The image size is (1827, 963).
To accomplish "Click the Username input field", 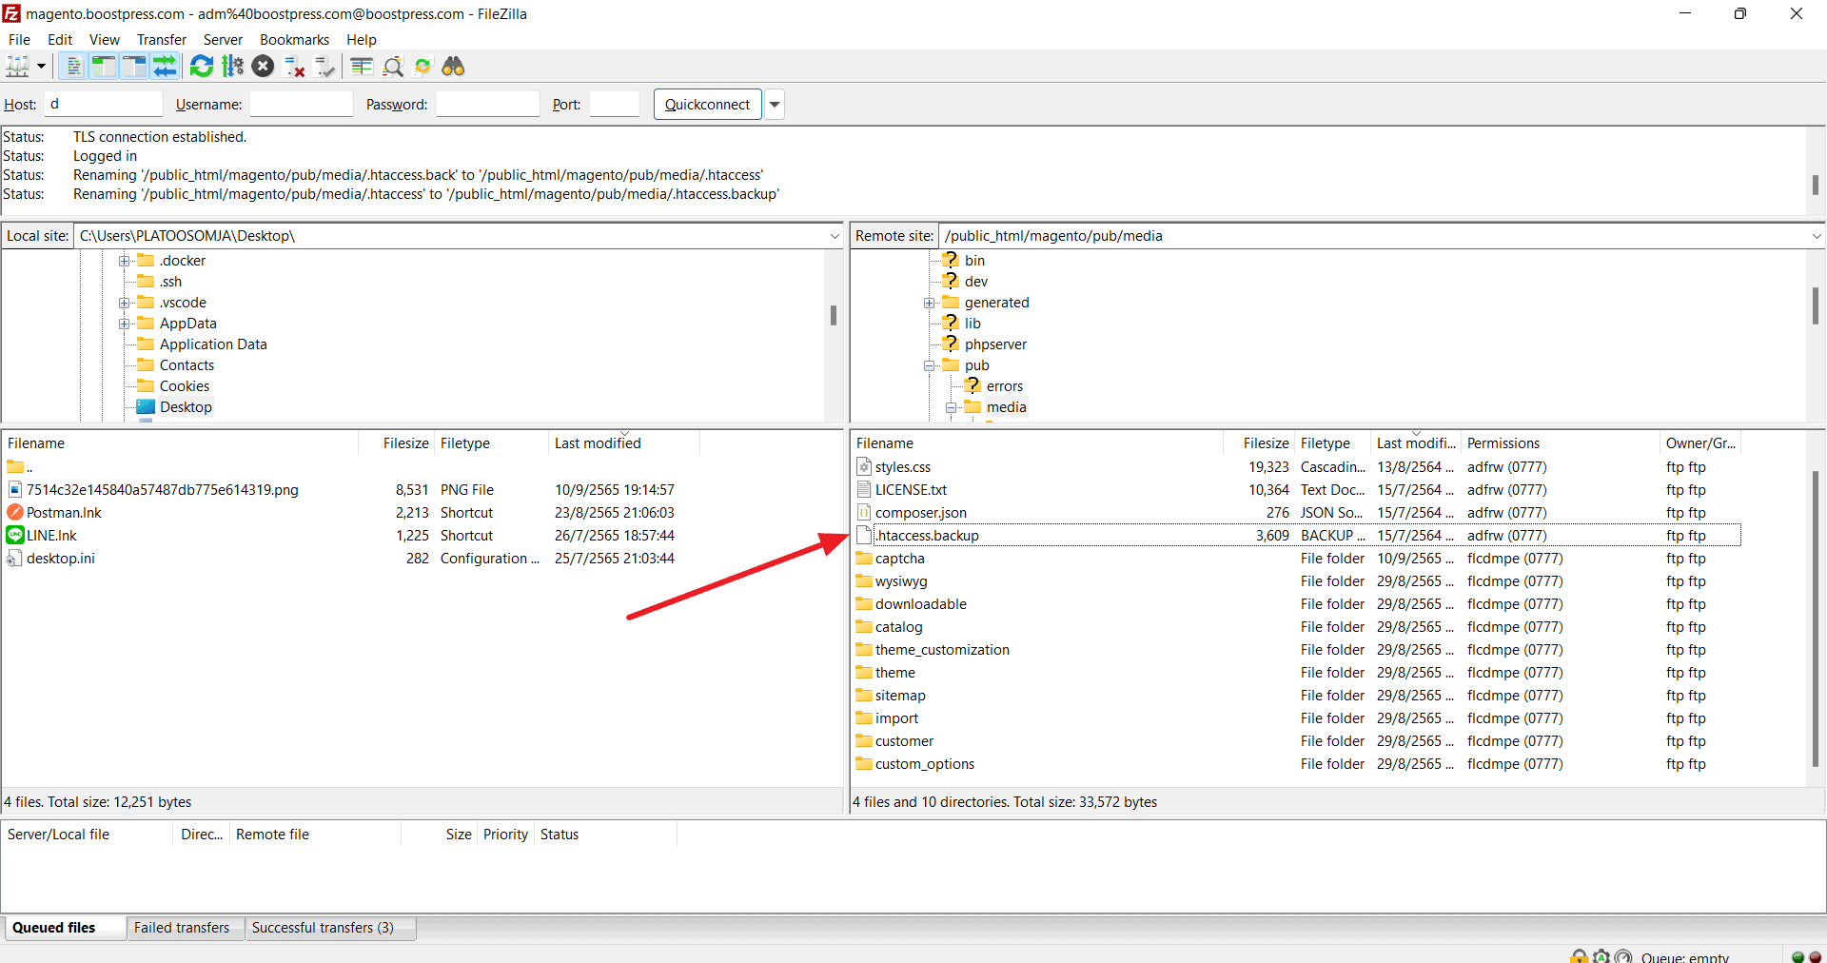I will pos(301,105).
